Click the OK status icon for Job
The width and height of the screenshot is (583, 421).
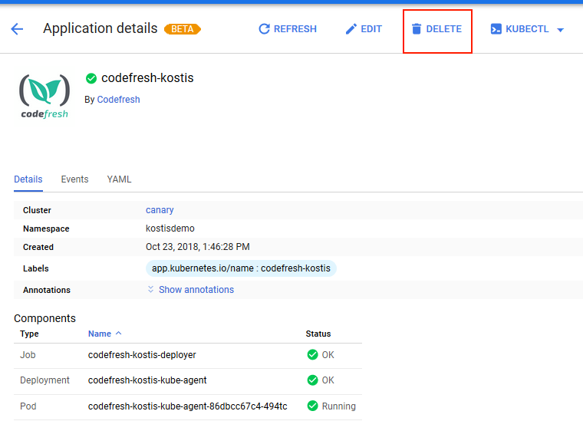312,355
